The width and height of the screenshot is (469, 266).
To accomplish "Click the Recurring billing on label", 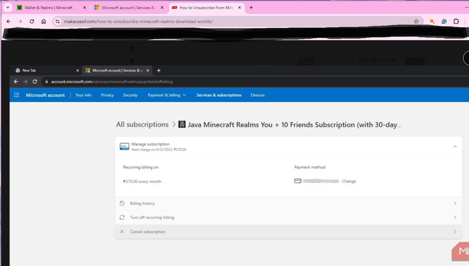I will click(141, 167).
